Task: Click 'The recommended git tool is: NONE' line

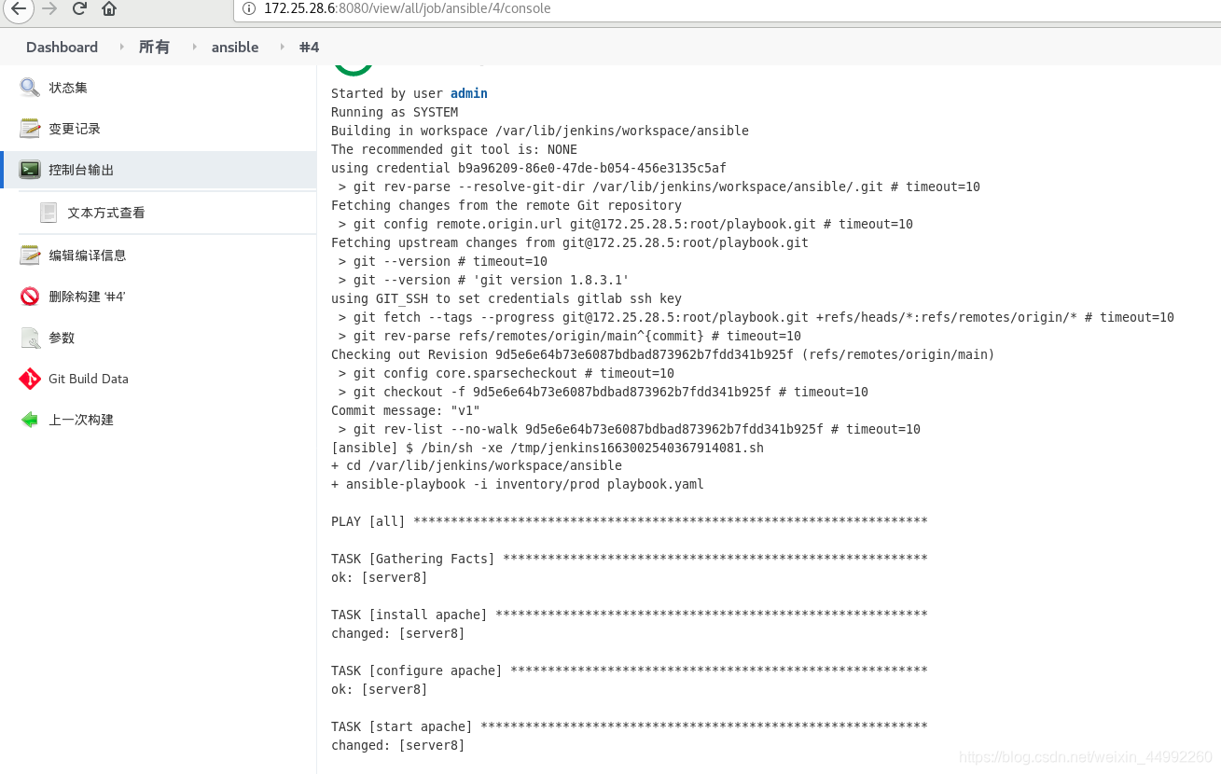Action: coord(454,149)
